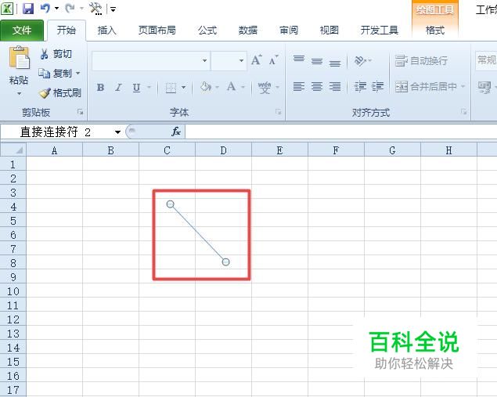Click the line's upper-left endpoint handle
Viewport: 497px width, 397px height.
[x=170, y=204]
